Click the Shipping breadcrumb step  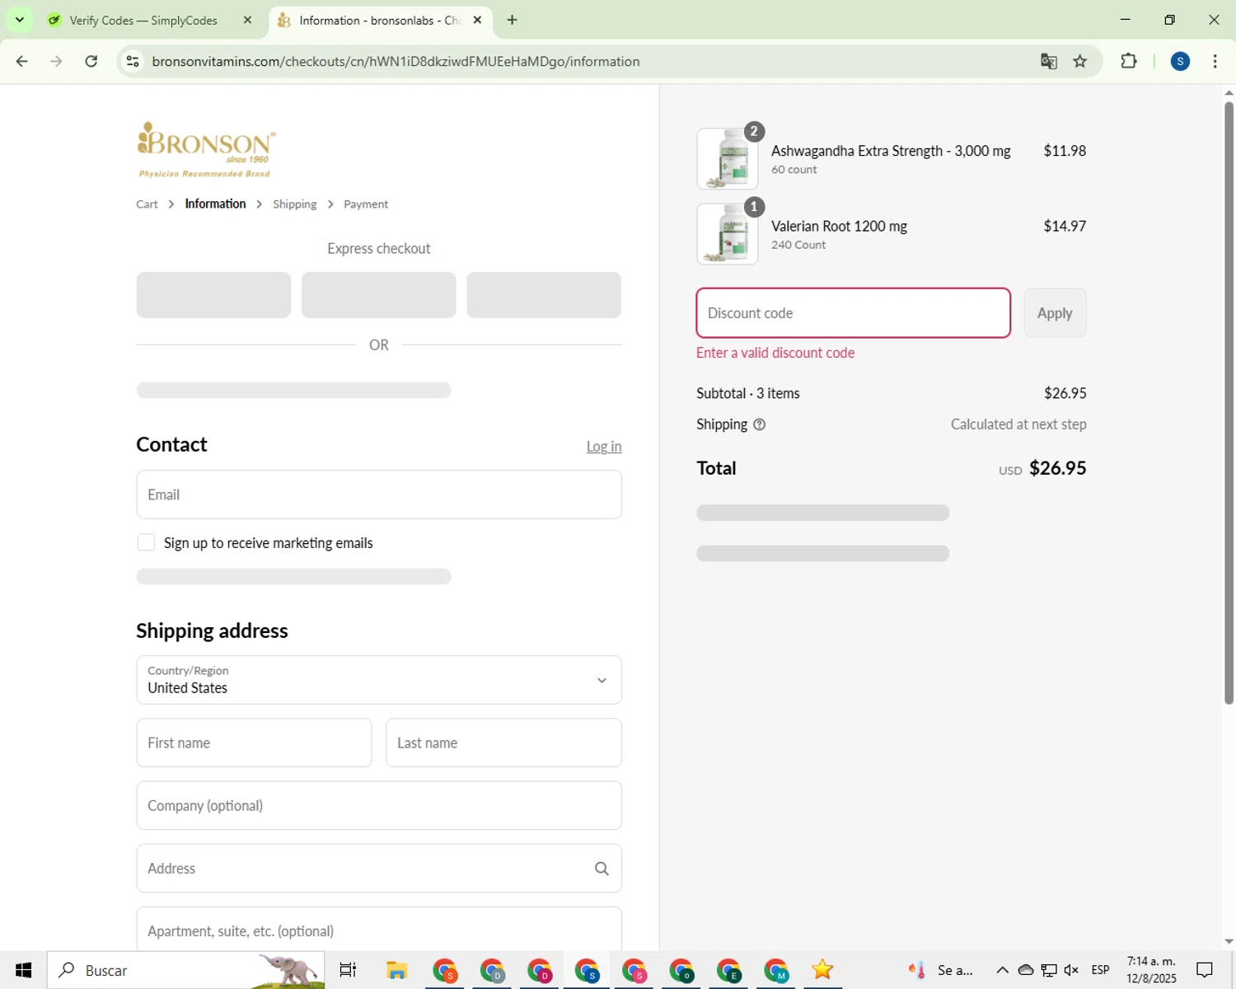point(294,204)
